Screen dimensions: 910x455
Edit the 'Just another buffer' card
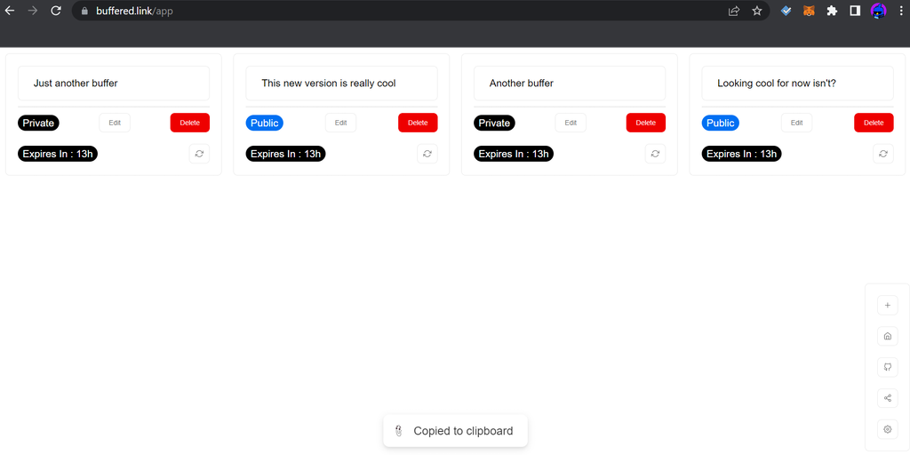[115, 123]
